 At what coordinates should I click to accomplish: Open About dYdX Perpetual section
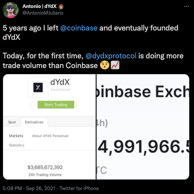tap(50, 136)
